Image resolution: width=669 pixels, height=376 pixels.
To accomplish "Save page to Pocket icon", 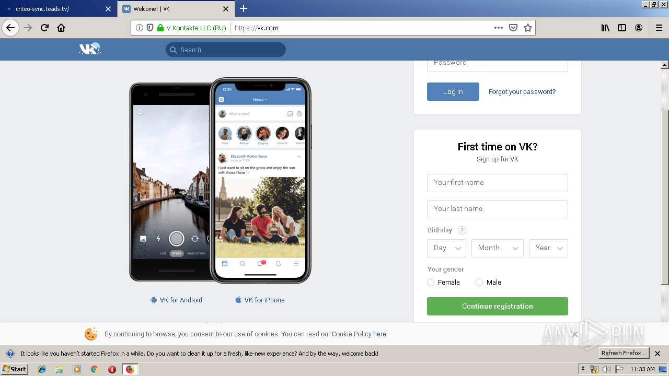I will pyautogui.click(x=513, y=28).
